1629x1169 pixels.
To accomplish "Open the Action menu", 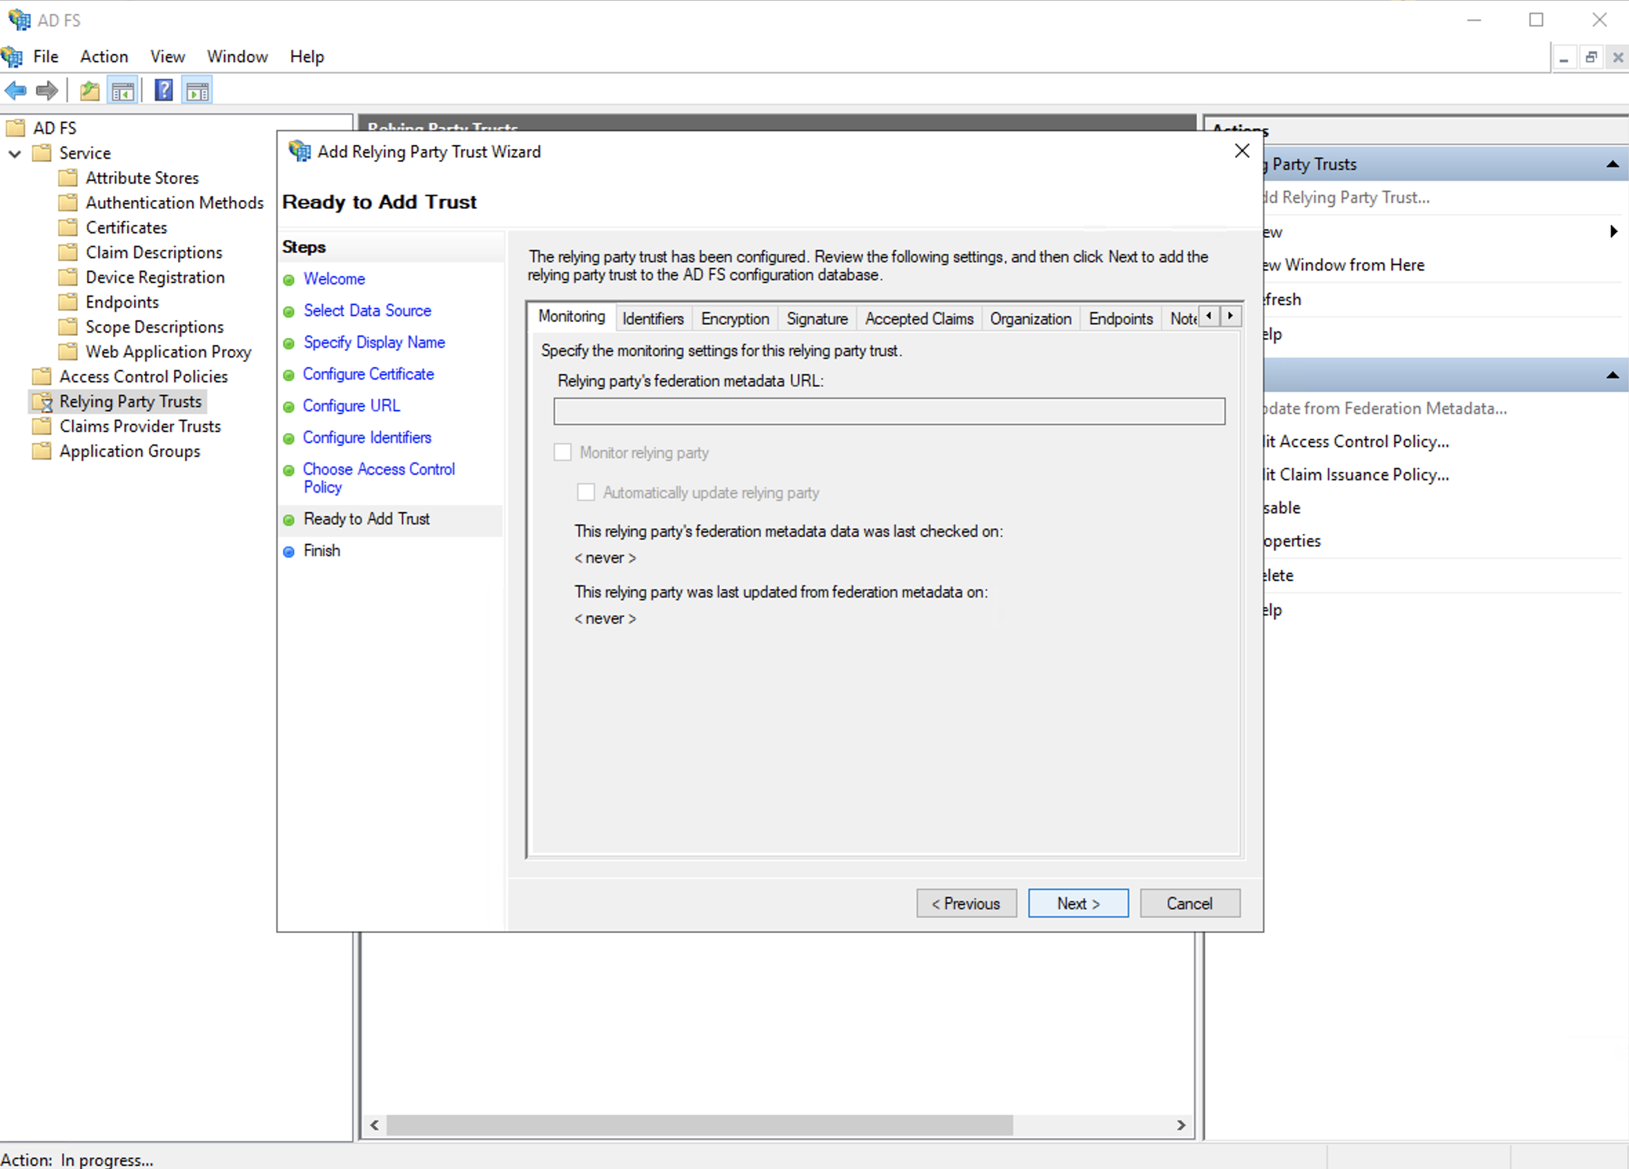I will pyautogui.click(x=104, y=57).
